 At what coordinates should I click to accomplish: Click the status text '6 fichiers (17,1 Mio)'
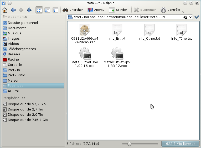click(x=83, y=144)
